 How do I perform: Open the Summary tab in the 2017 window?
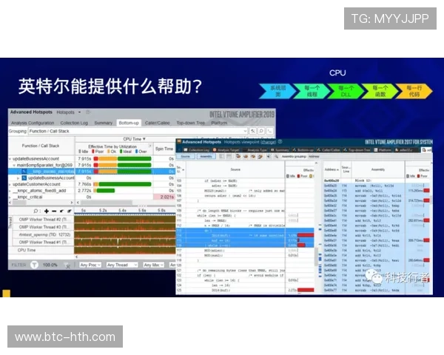[280, 149]
